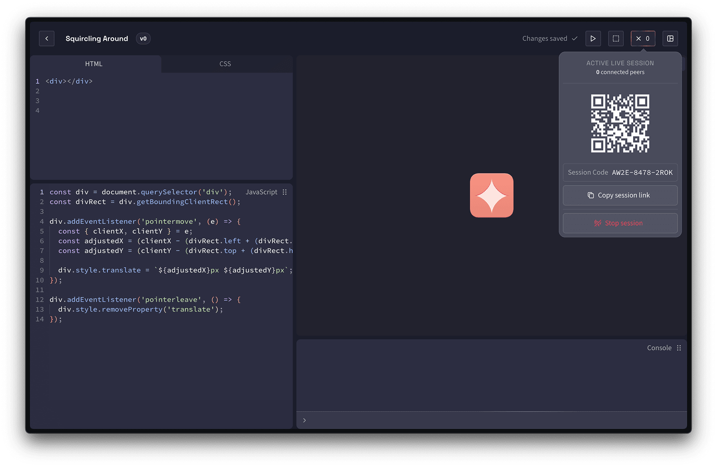
Task: Open the panel layout icon button
Action: pos(670,39)
